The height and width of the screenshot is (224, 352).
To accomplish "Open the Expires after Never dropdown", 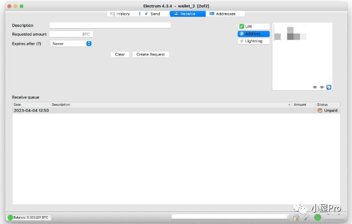I will pyautogui.click(x=71, y=44).
